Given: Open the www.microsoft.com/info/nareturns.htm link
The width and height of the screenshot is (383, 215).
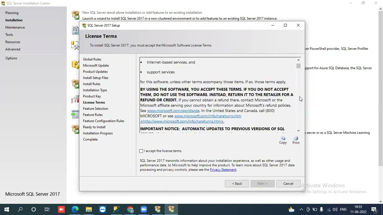Looking at the screenshot, I should 208,116.
